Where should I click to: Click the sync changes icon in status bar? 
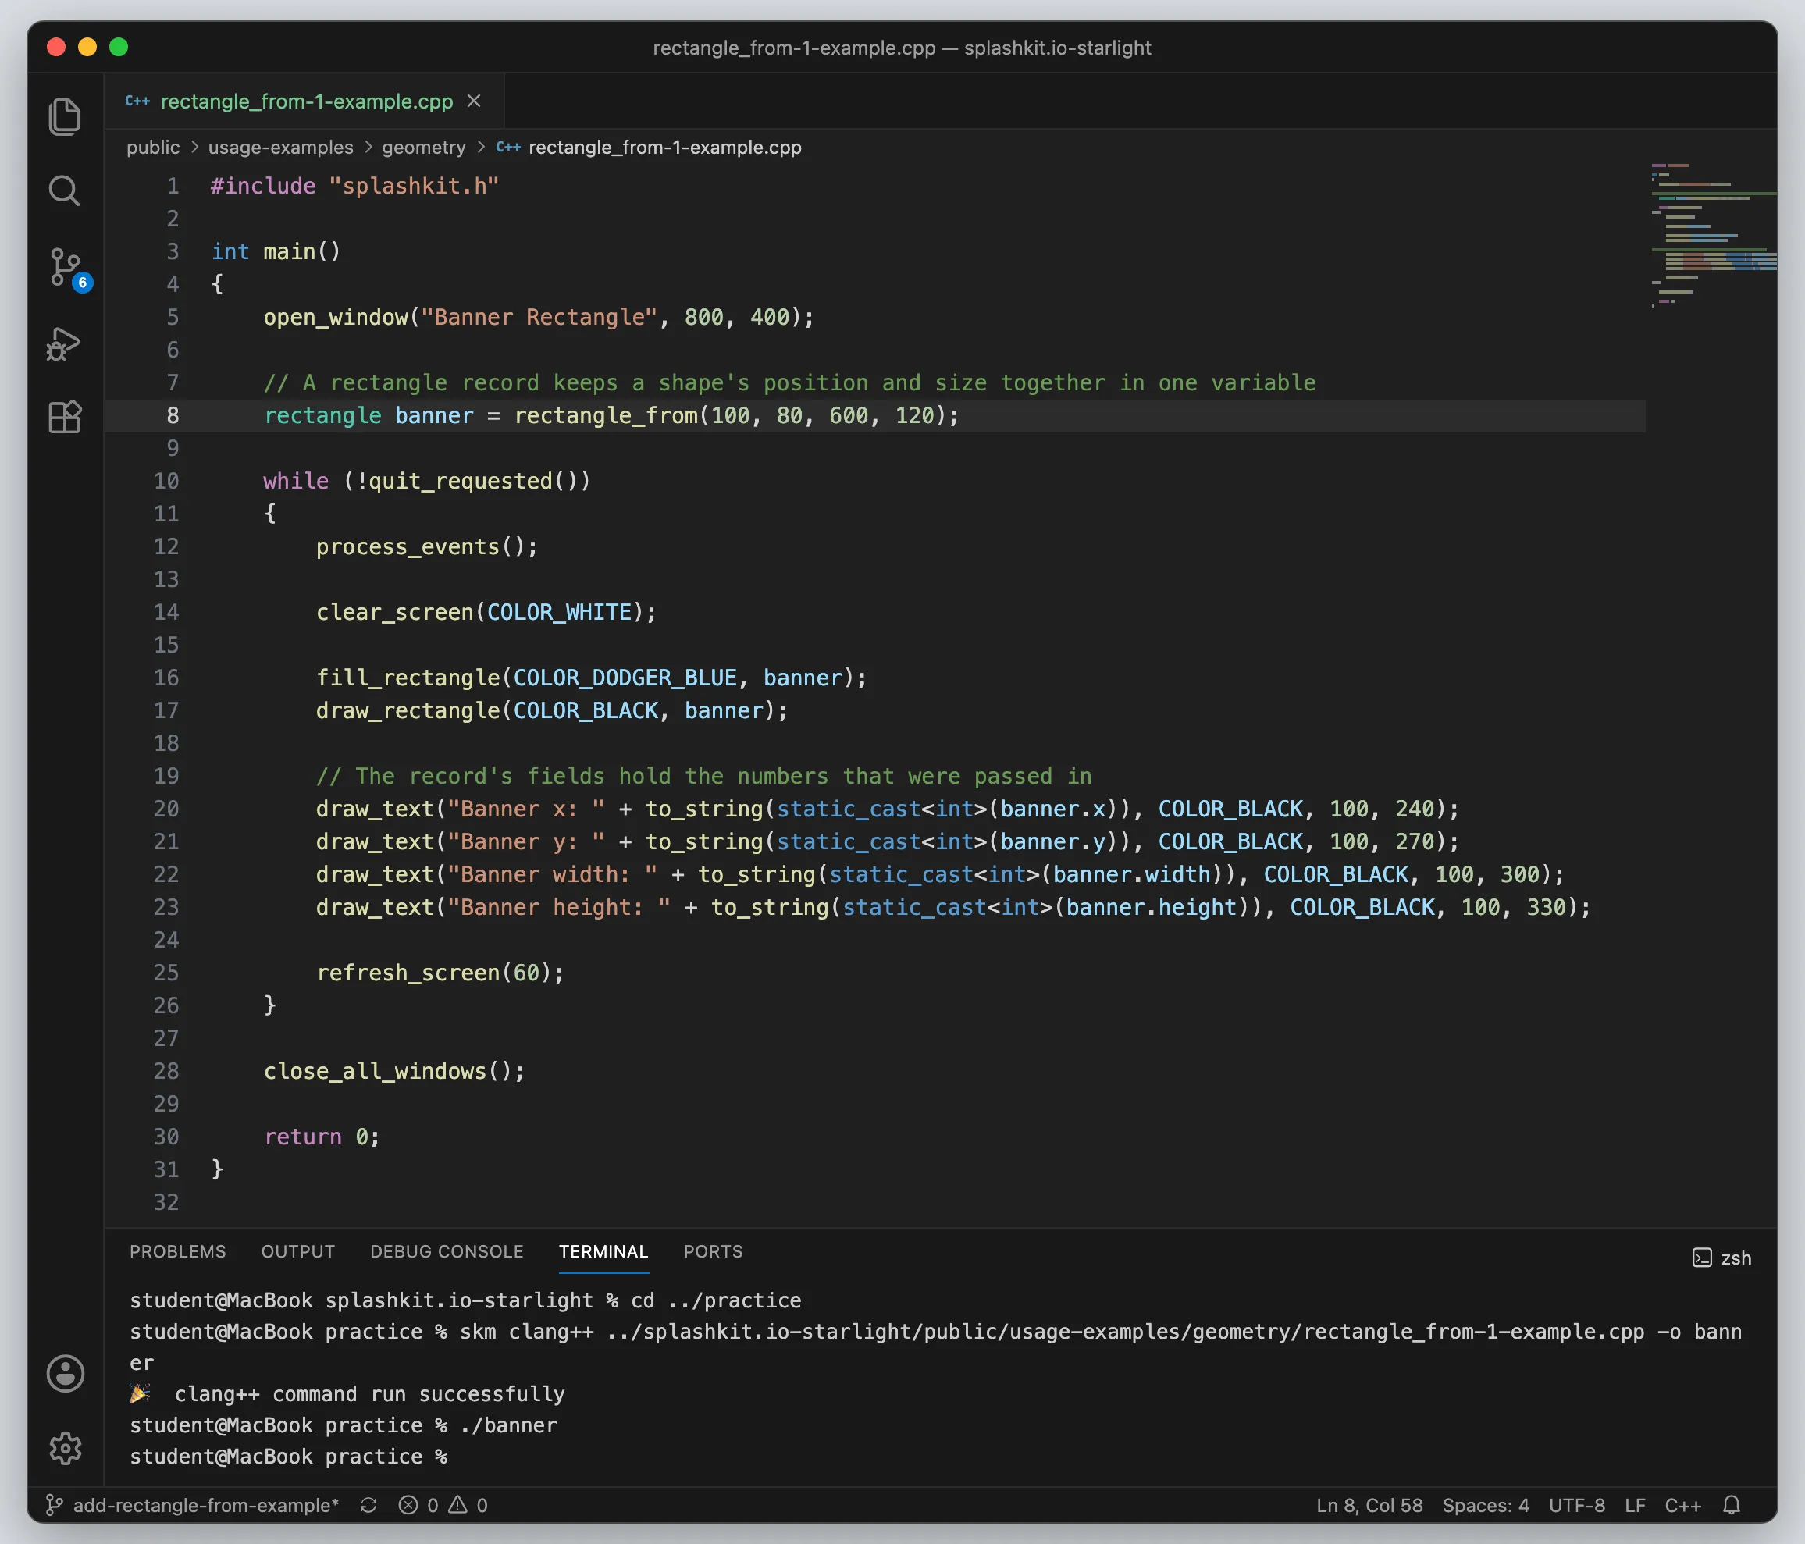coord(368,1506)
